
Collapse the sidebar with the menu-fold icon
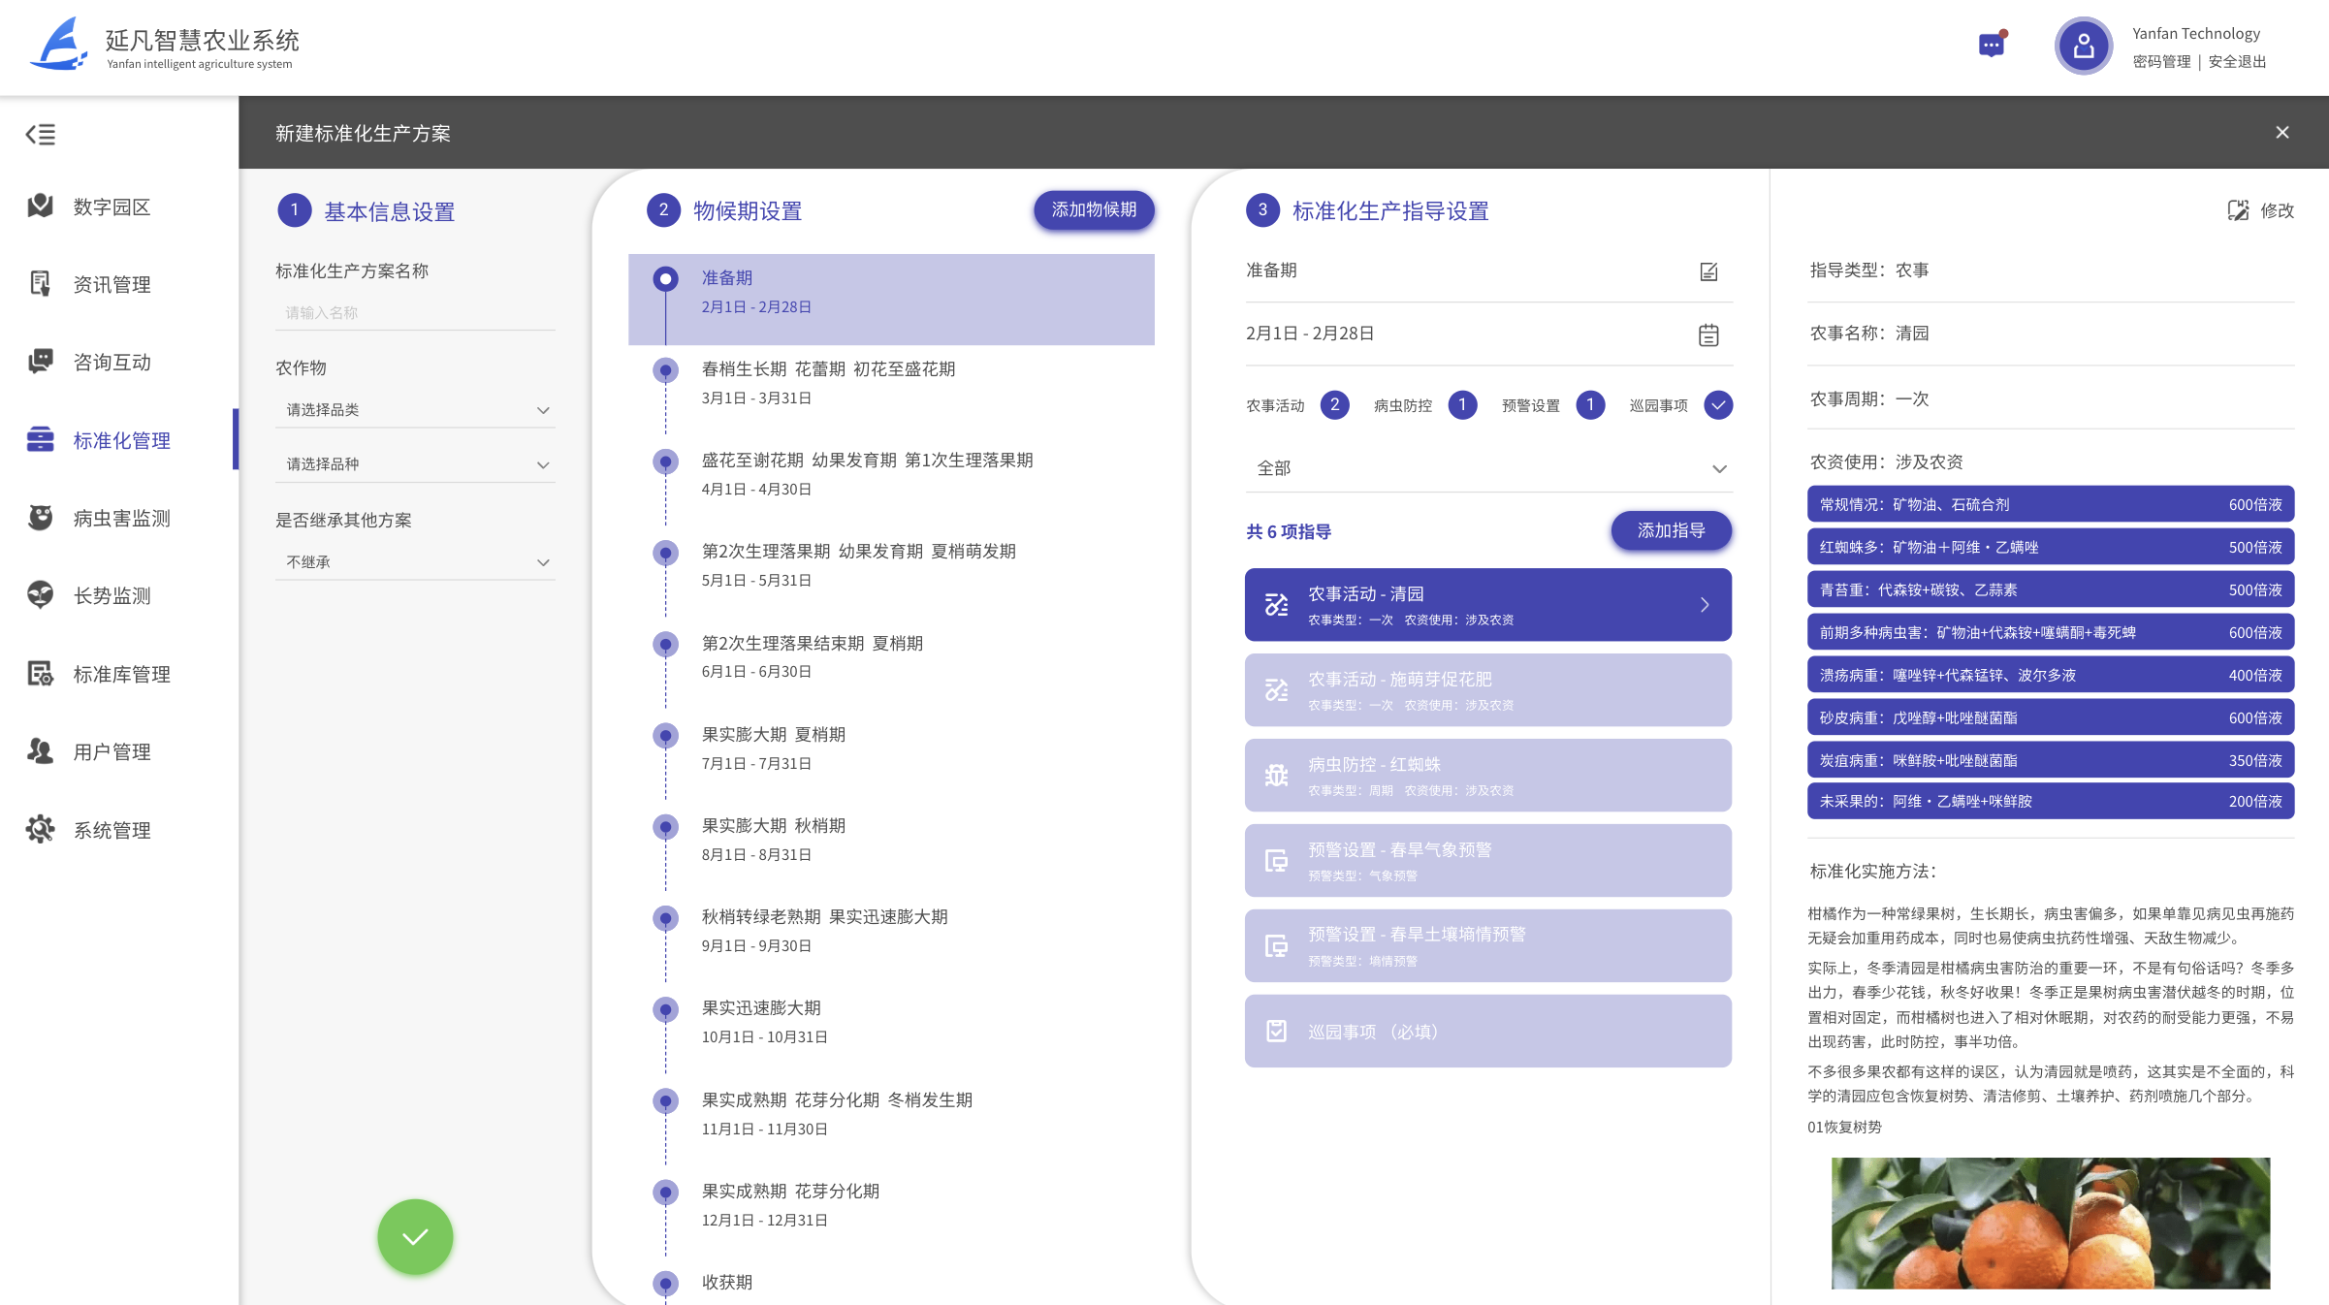41,135
